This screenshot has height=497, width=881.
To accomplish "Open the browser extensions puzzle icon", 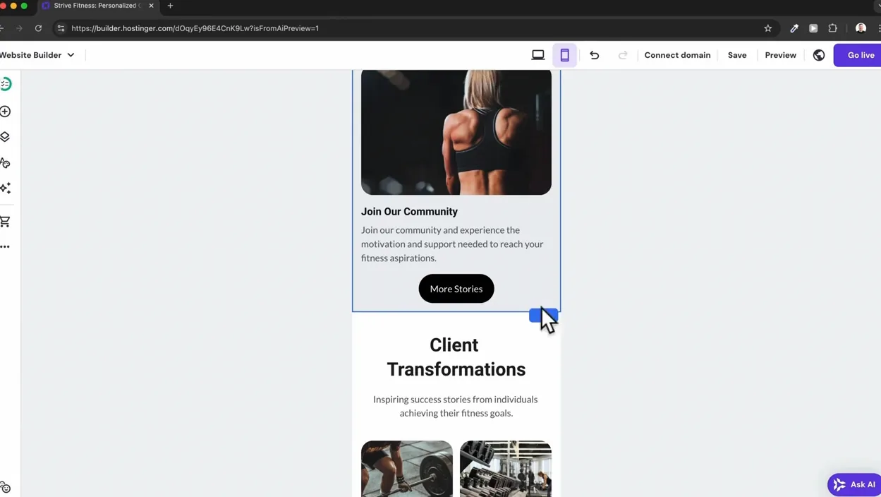I will (x=833, y=28).
